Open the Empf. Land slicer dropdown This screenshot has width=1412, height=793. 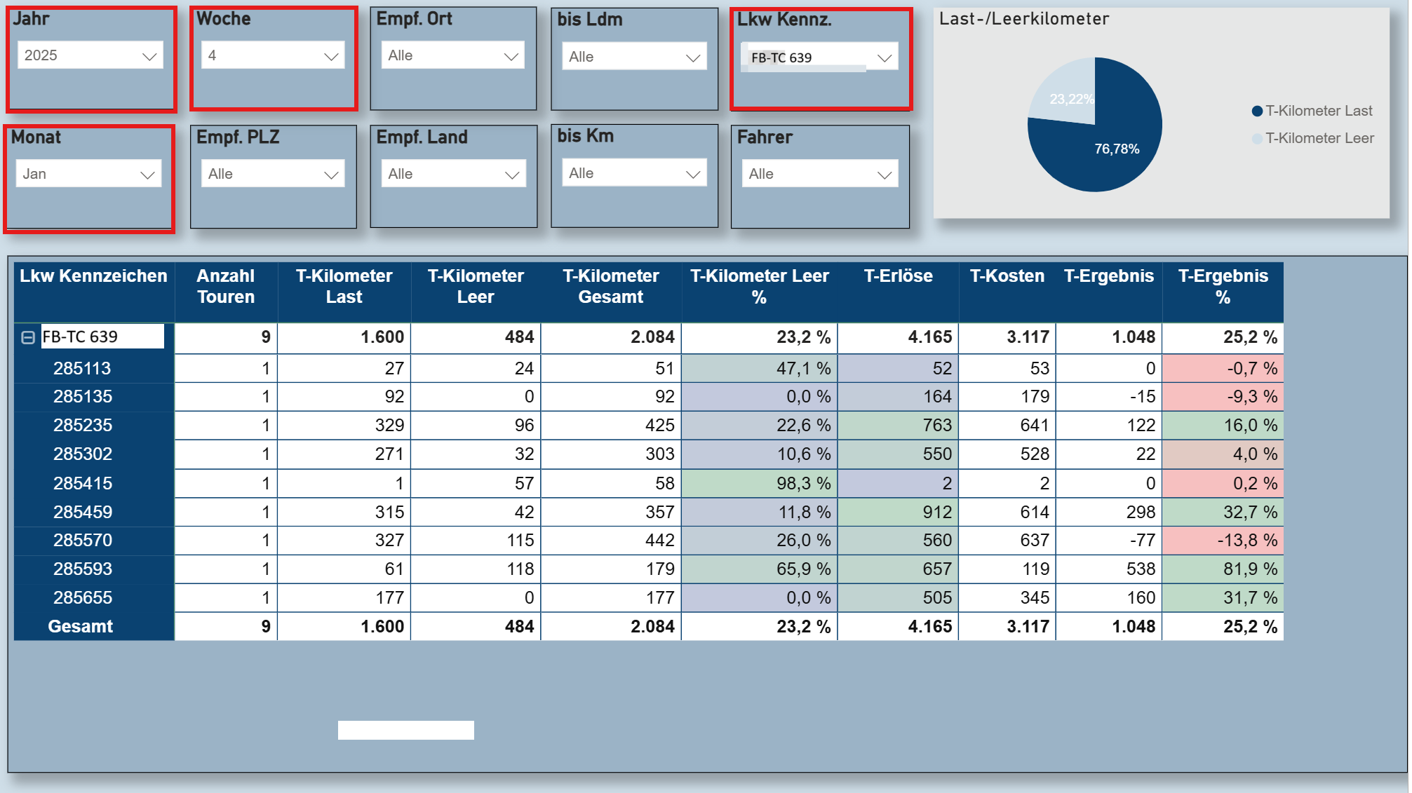pyautogui.click(x=453, y=174)
